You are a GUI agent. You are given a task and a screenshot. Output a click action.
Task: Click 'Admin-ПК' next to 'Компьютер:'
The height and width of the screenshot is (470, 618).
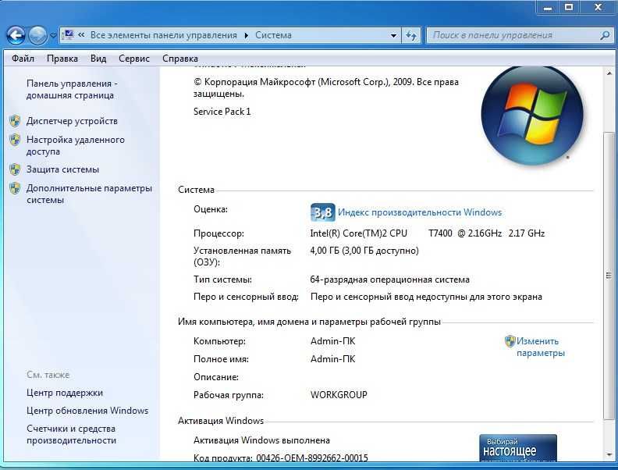point(332,341)
